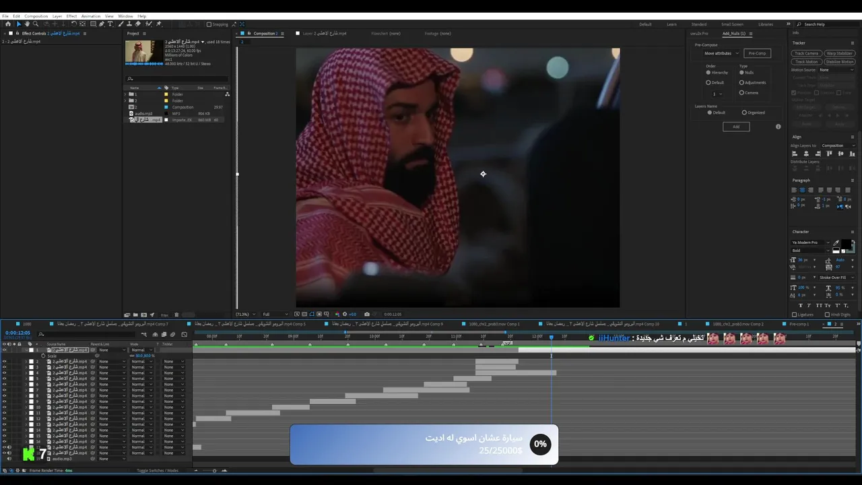Open the composition mini-flowchart icon

[x=143, y=334]
